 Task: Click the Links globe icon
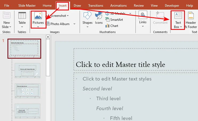point(143,15)
